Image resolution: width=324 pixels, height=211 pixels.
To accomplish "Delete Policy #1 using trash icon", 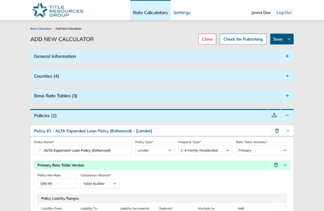I will tap(276, 131).
